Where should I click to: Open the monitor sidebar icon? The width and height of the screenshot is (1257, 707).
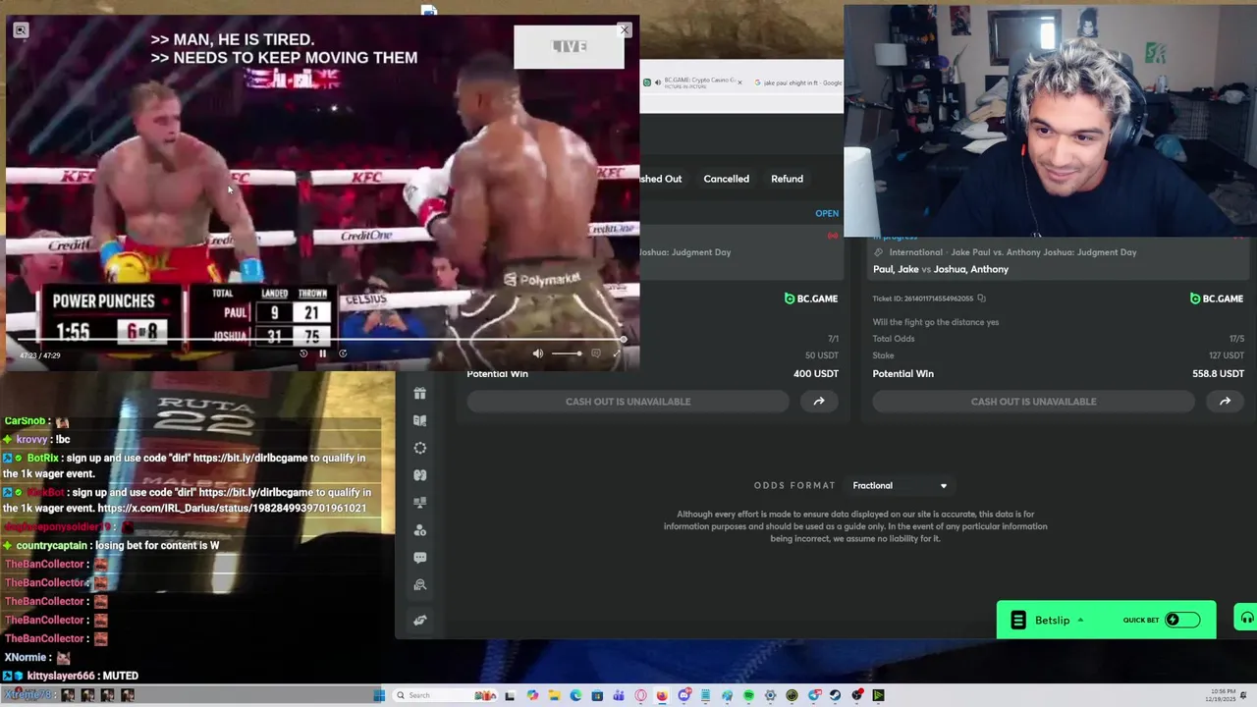tap(420, 503)
